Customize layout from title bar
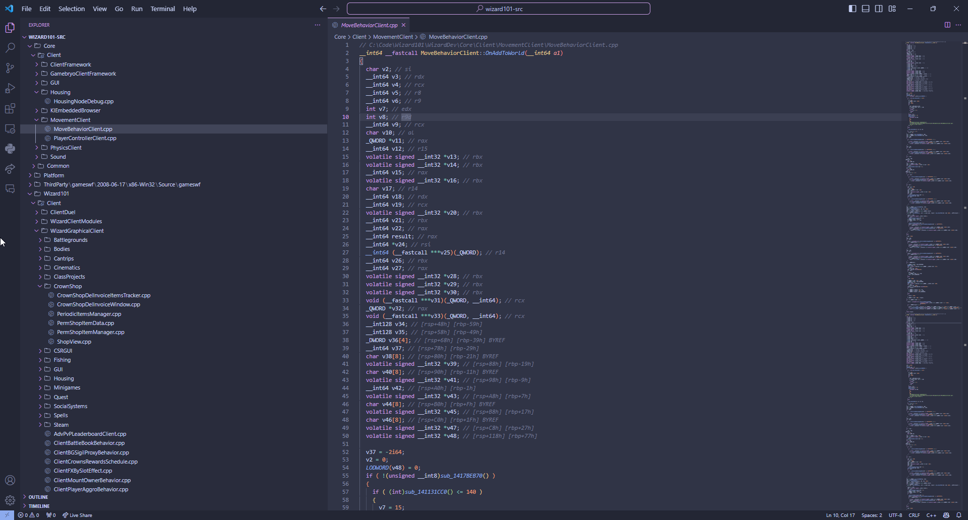Image resolution: width=968 pixels, height=520 pixels. (x=892, y=9)
